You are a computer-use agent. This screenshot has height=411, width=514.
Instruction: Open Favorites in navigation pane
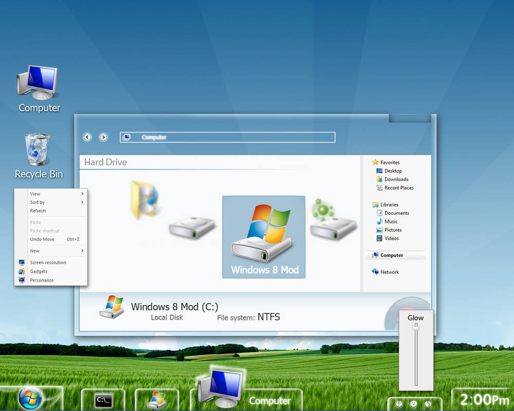[x=390, y=162]
